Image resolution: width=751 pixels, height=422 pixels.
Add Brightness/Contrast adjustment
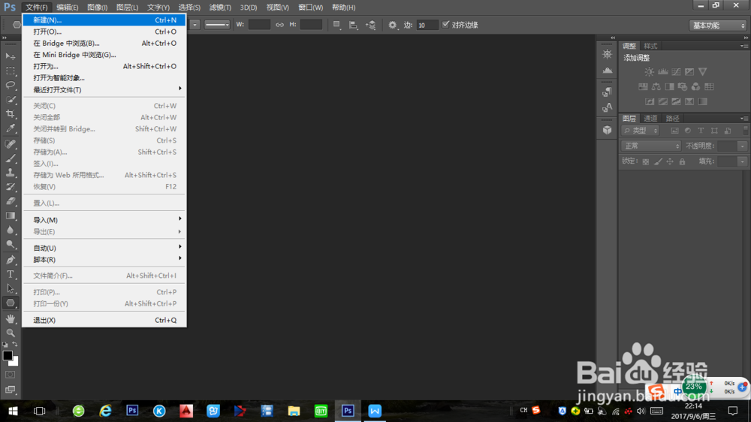pyautogui.click(x=649, y=72)
